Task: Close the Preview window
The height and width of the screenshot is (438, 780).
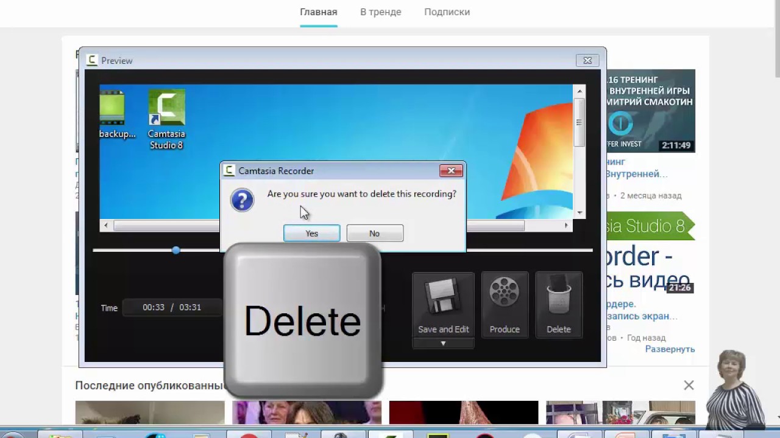Action: click(x=587, y=60)
